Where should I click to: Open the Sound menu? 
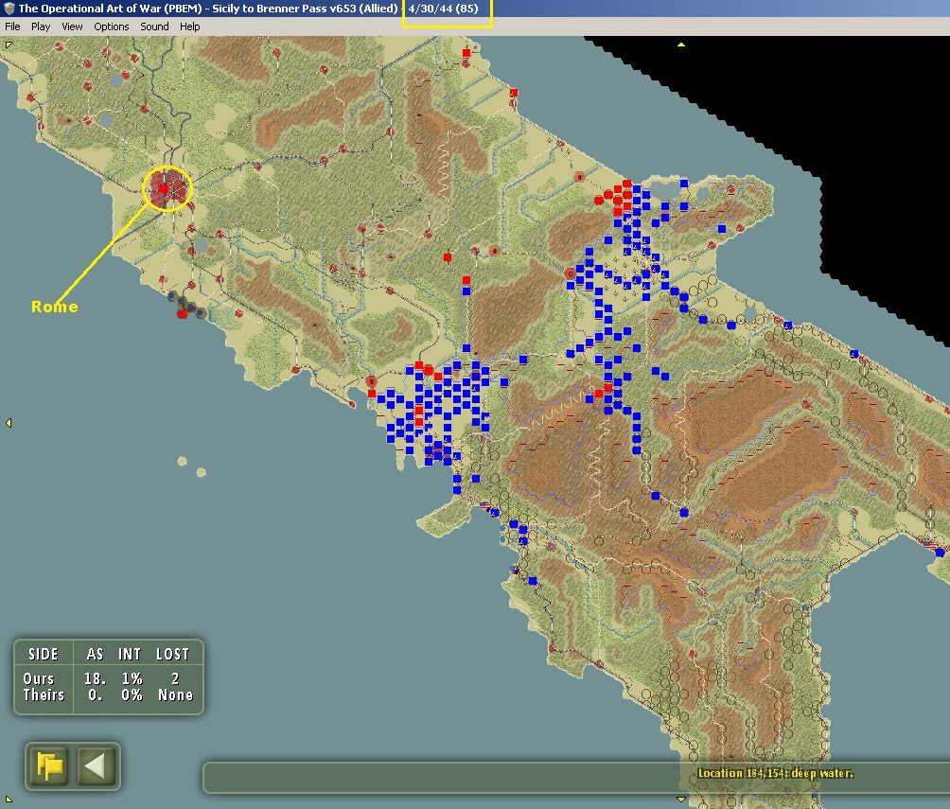[154, 26]
